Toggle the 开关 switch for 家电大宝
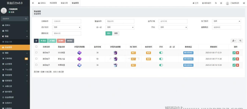 [x=161, y=59]
